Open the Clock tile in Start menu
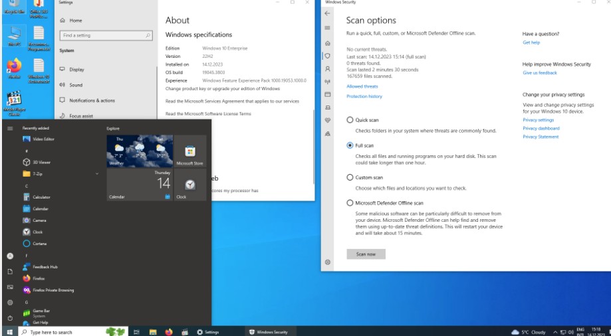 [x=189, y=185]
